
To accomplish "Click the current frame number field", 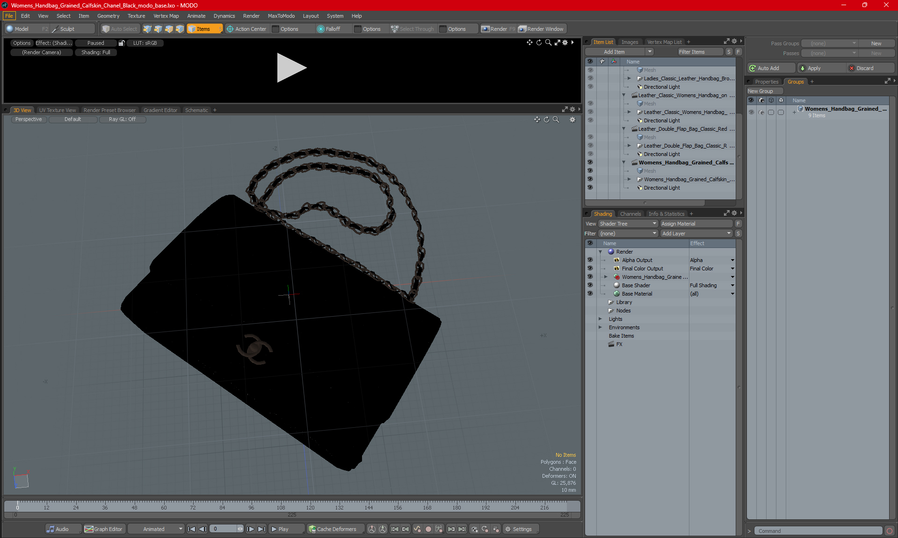I will coord(224,529).
